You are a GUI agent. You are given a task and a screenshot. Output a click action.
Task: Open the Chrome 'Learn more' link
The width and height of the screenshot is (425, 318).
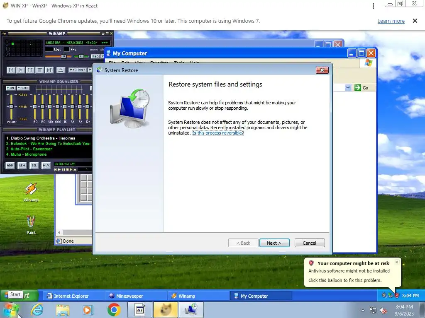(391, 21)
